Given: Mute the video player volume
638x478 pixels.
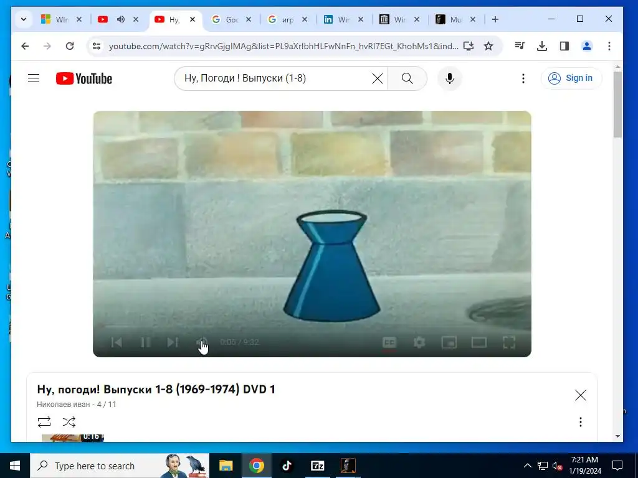Looking at the screenshot, I should click(x=201, y=342).
